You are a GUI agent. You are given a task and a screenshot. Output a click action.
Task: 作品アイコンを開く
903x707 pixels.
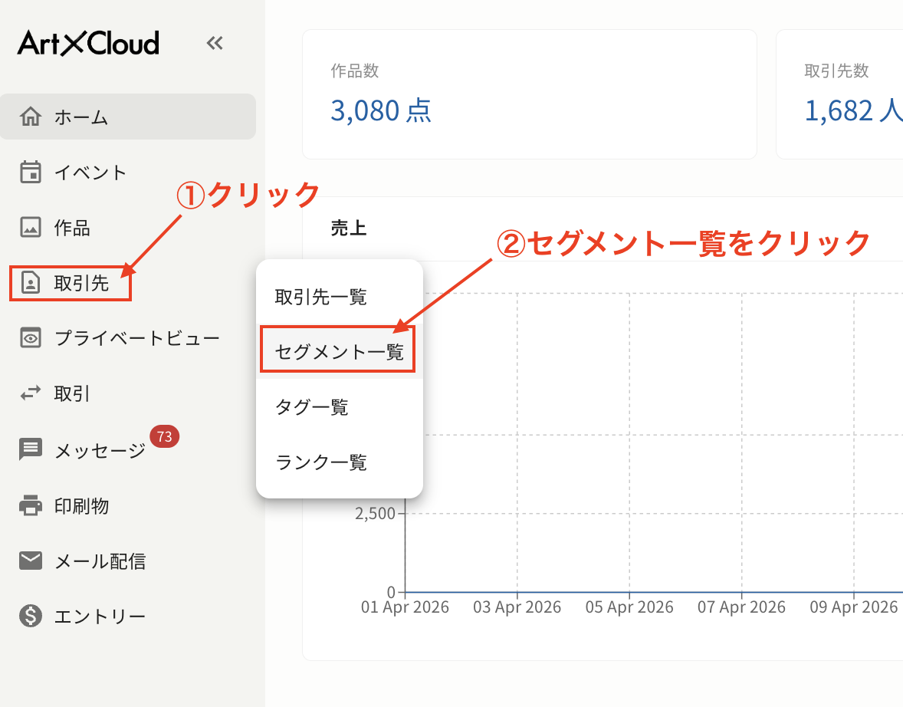[x=29, y=227]
